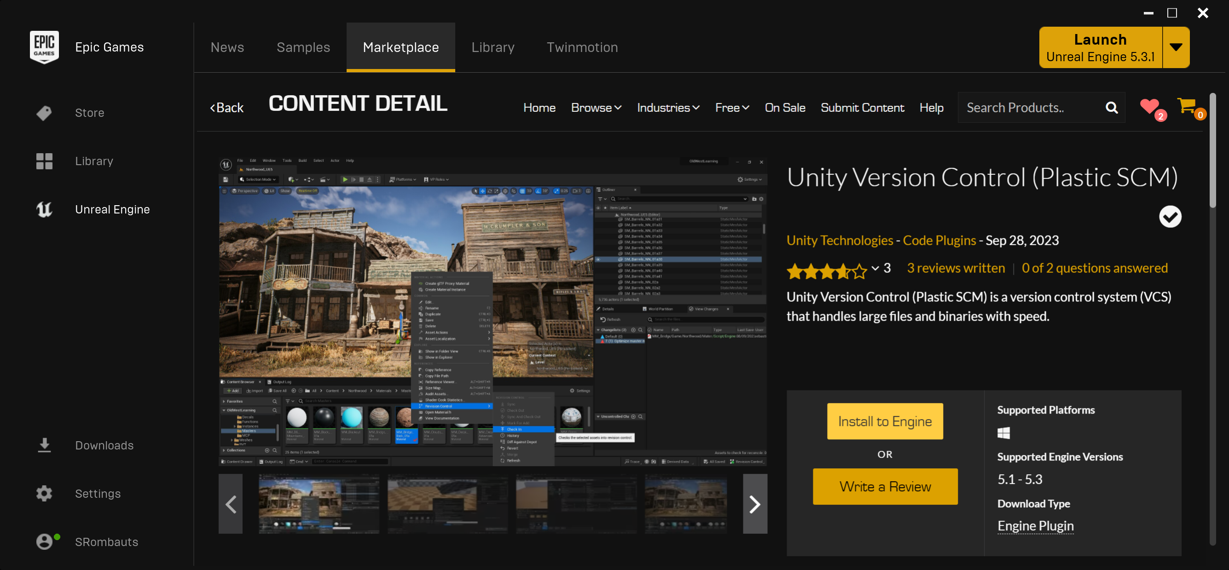1229x570 pixels.
Task: Click the page vertical scrollbar thumb
Action: tap(1212, 150)
